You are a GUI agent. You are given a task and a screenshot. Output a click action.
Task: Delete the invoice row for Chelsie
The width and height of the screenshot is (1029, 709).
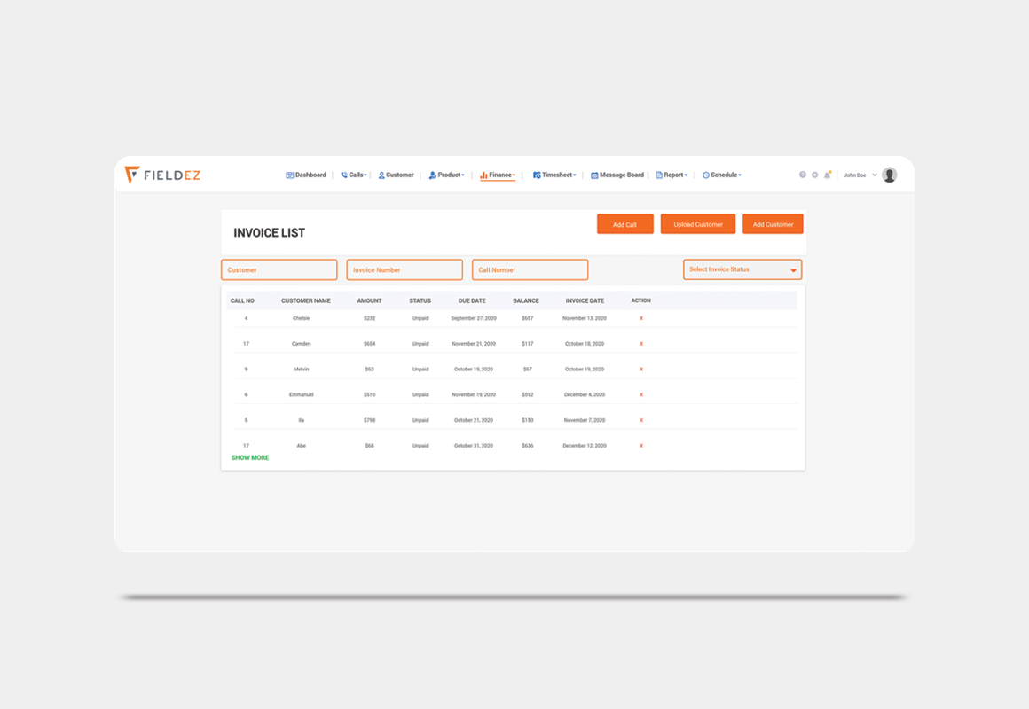[641, 318]
